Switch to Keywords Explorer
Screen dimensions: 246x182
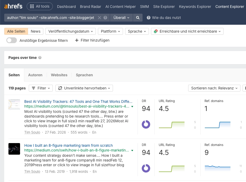[x=195, y=7]
